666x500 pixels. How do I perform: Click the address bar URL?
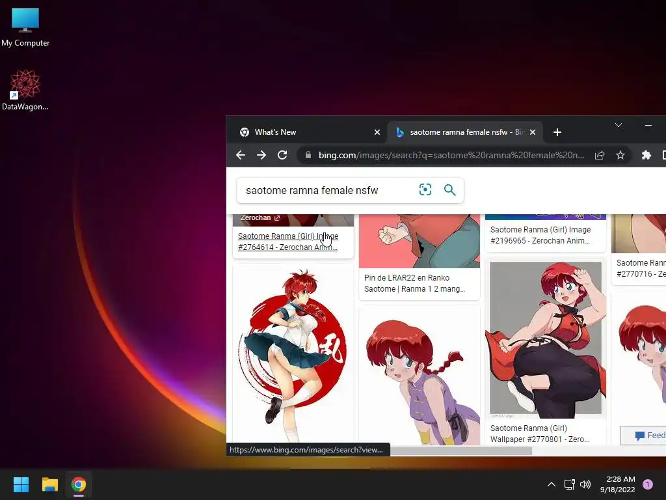[451, 156]
